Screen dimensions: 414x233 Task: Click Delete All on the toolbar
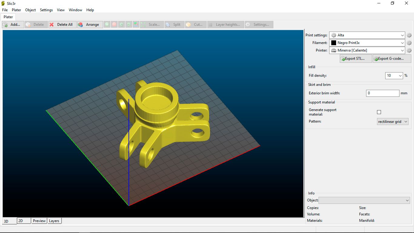62,25
